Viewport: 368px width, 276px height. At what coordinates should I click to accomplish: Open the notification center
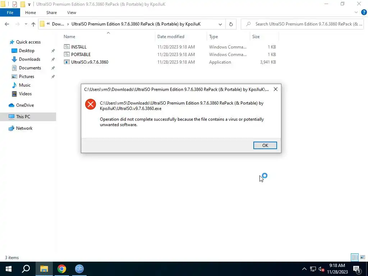(356, 269)
